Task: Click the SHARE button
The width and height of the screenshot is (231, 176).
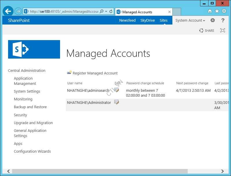Action: coord(206,31)
